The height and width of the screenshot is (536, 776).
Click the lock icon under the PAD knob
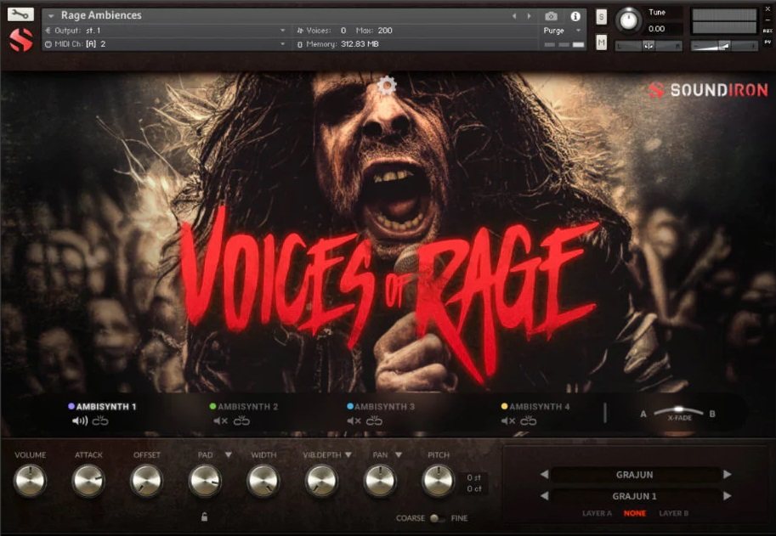[x=204, y=517]
